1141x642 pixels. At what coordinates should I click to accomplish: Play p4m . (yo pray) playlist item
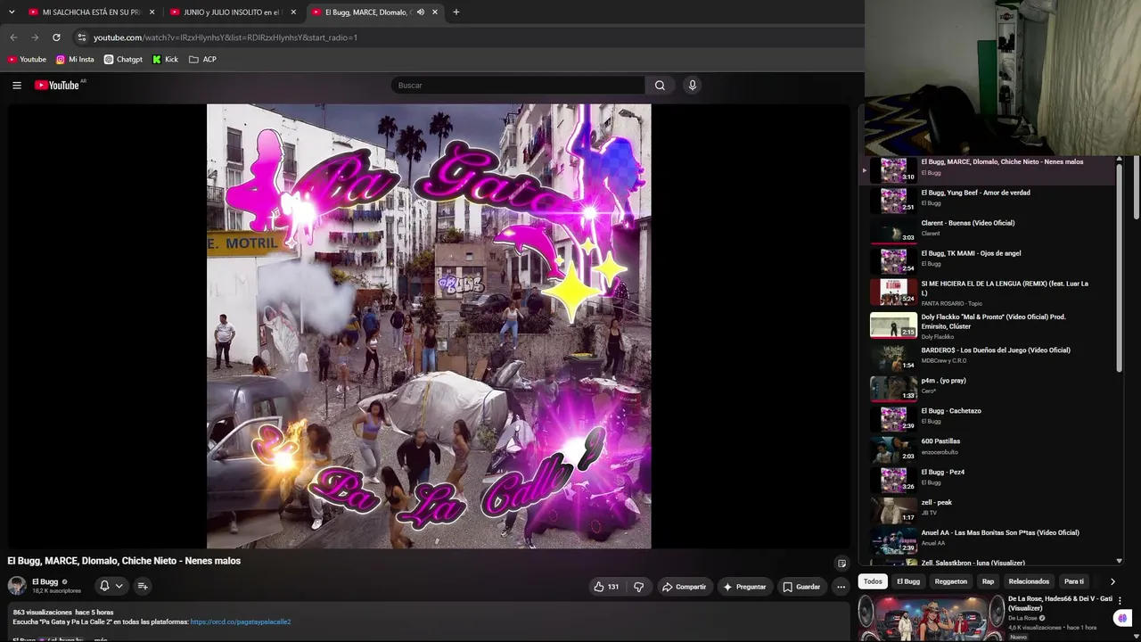tap(987, 388)
